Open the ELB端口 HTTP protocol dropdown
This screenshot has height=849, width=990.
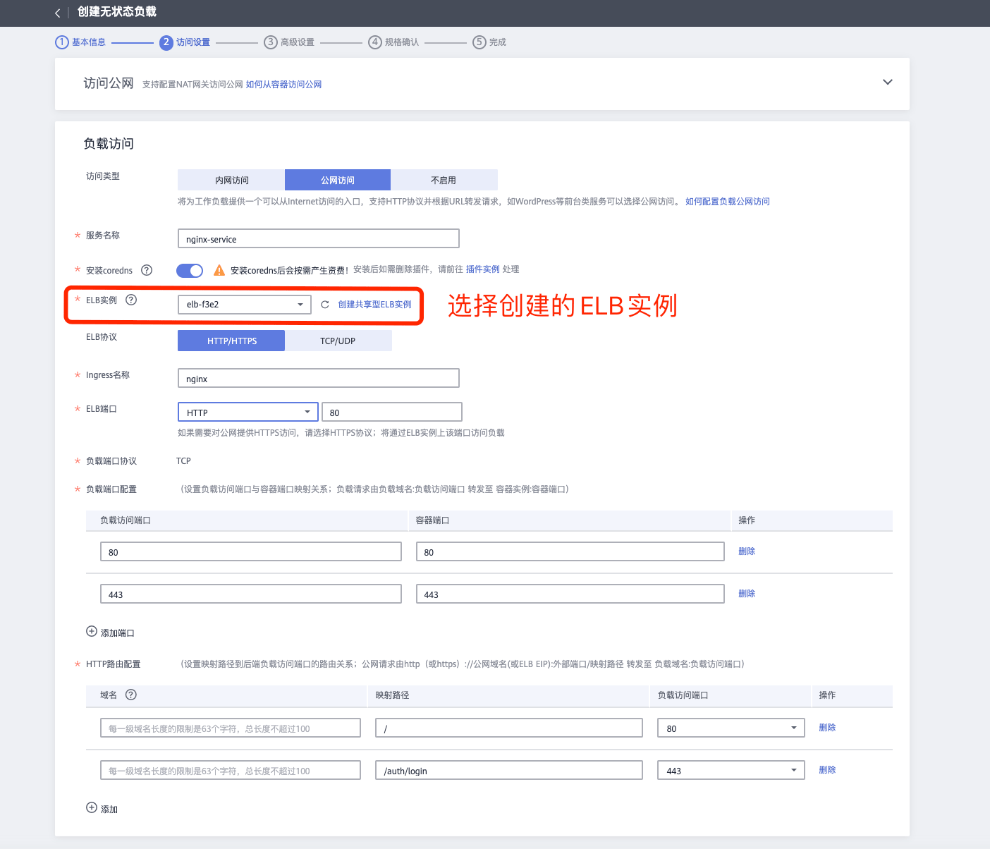pos(248,413)
